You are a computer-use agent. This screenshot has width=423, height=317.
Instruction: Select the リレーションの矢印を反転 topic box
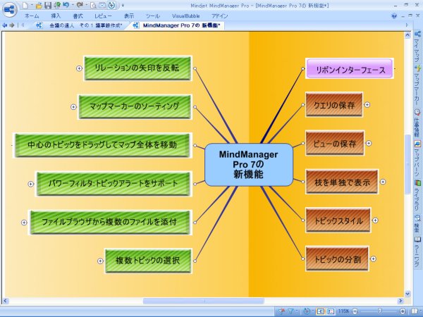click(x=137, y=68)
